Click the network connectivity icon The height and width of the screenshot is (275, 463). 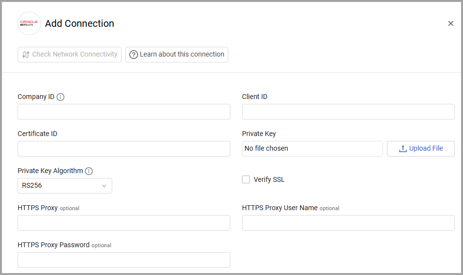click(x=26, y=55)
